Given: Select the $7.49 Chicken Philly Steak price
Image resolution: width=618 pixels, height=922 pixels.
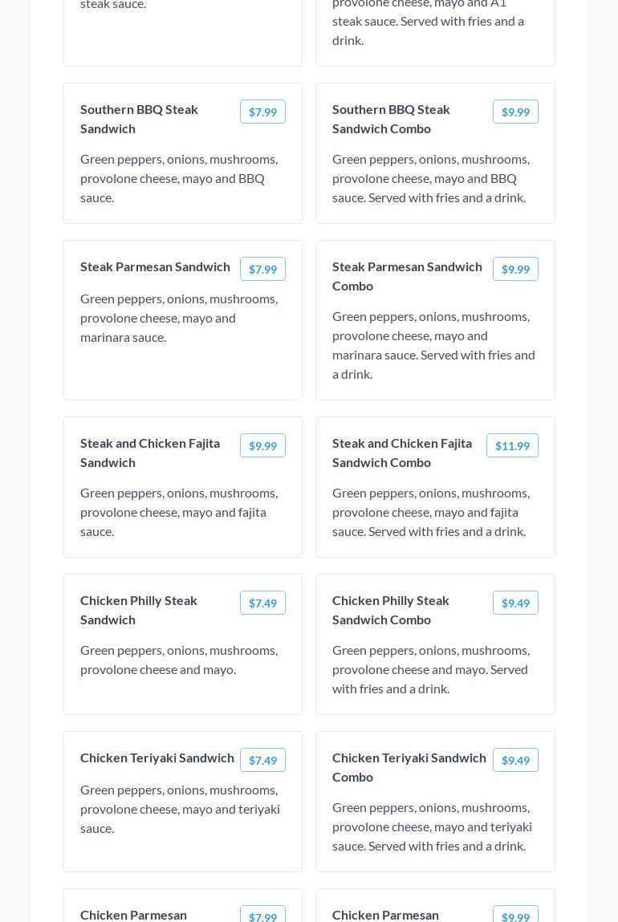Looking at the screenshot, I should [x=262, y=603].
